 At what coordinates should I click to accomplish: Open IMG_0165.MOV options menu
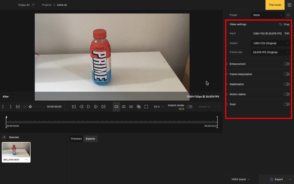point(27,159)
